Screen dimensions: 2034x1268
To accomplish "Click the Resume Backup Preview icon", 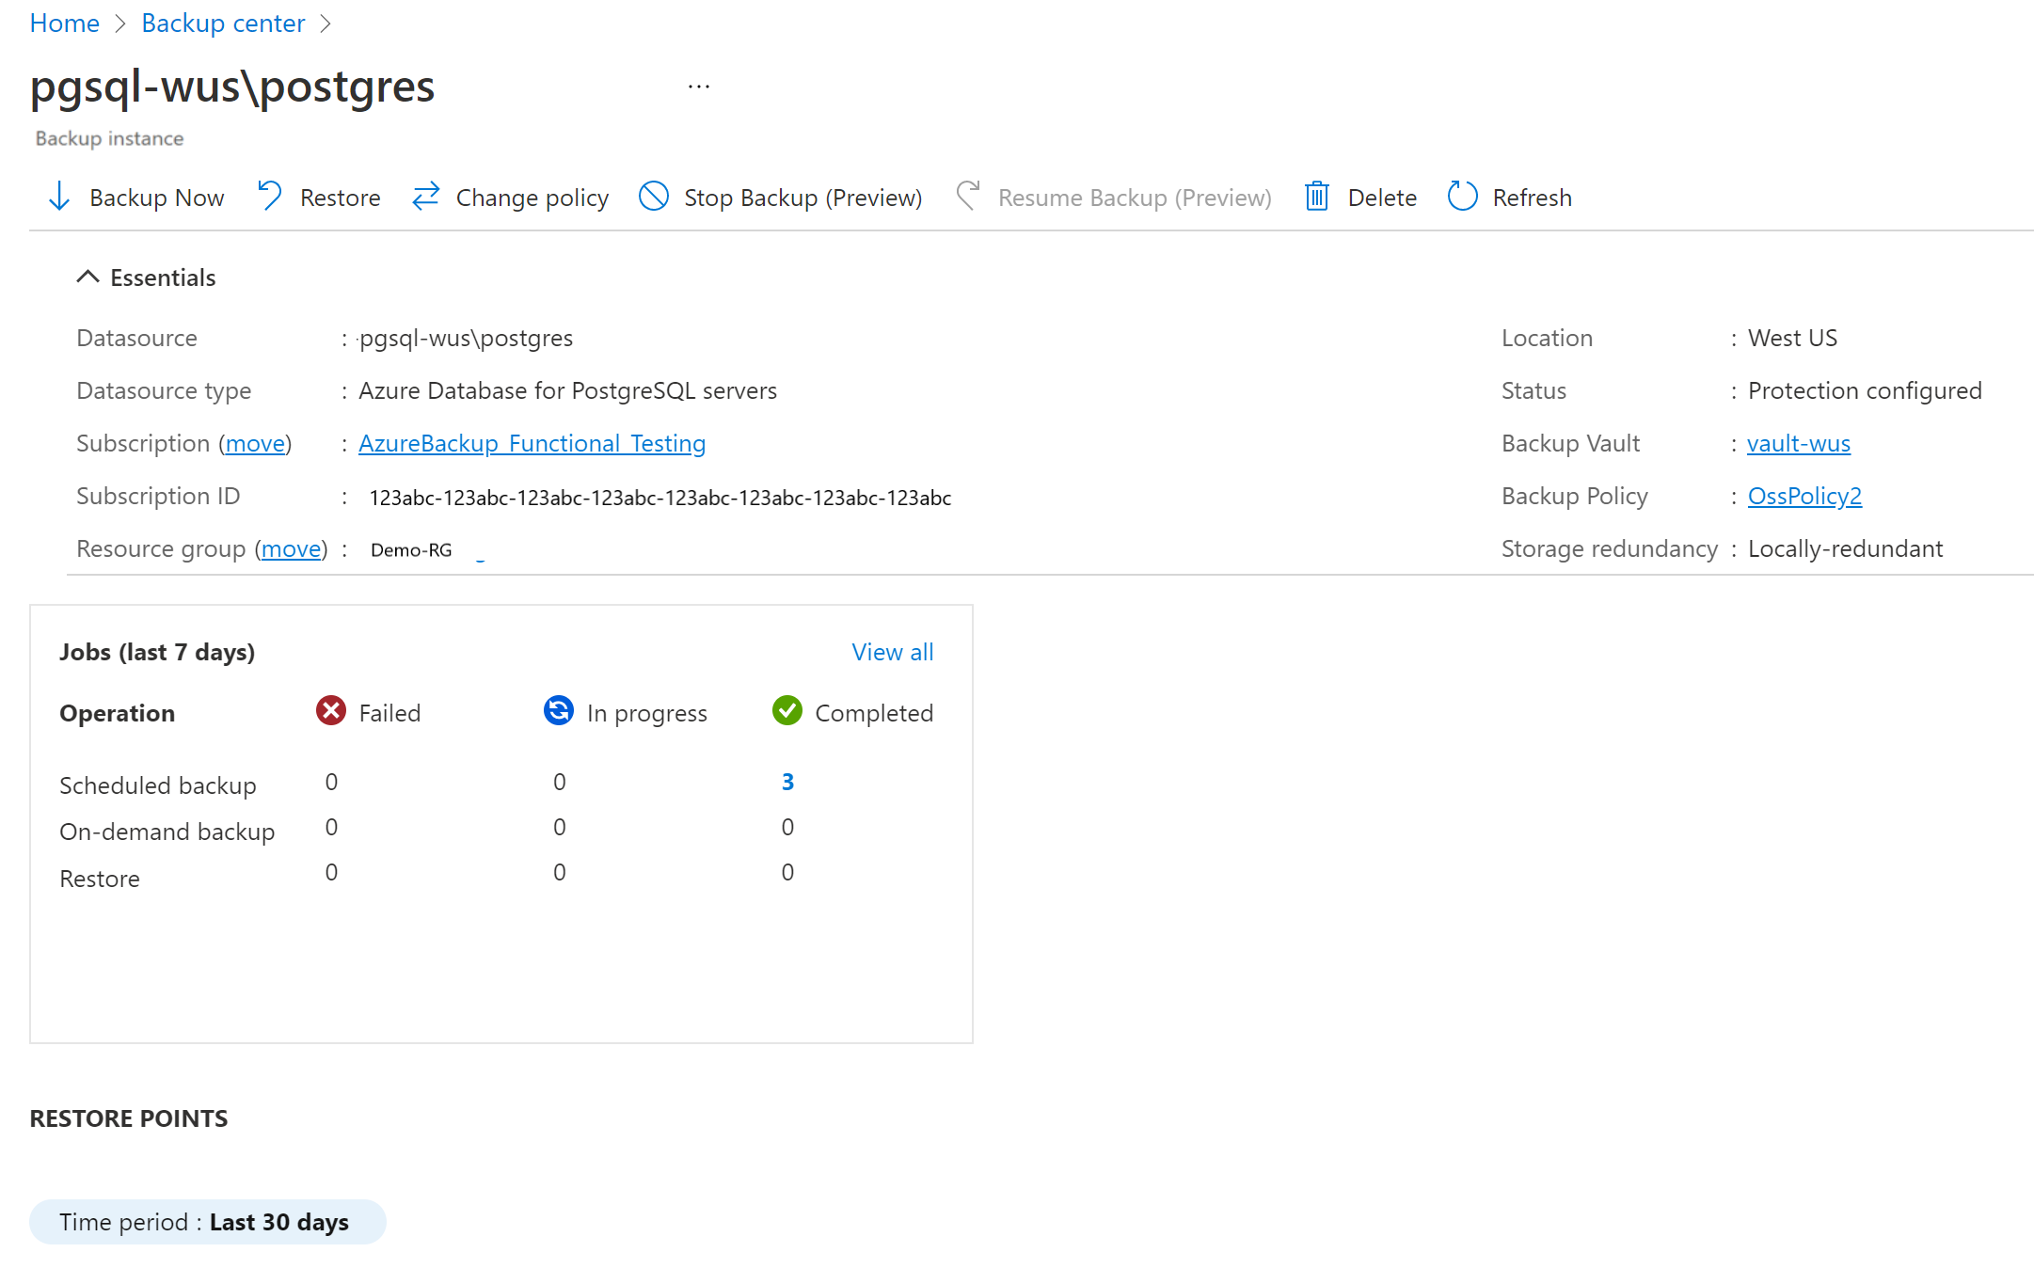I will 966,198.
